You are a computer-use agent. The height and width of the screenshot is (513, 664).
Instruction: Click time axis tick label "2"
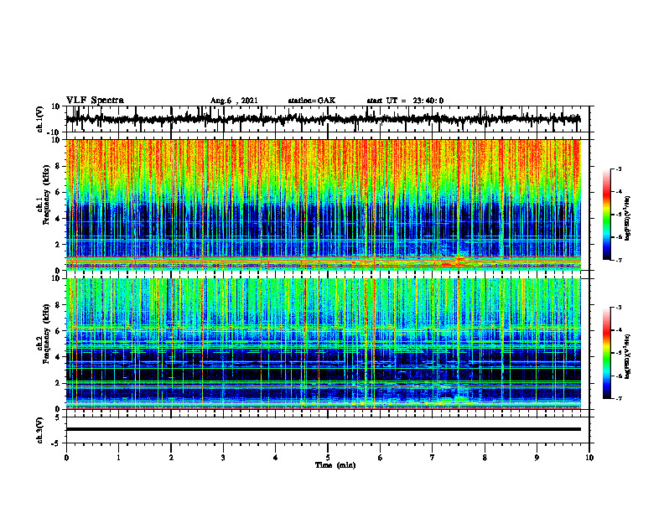coord(171,458)
